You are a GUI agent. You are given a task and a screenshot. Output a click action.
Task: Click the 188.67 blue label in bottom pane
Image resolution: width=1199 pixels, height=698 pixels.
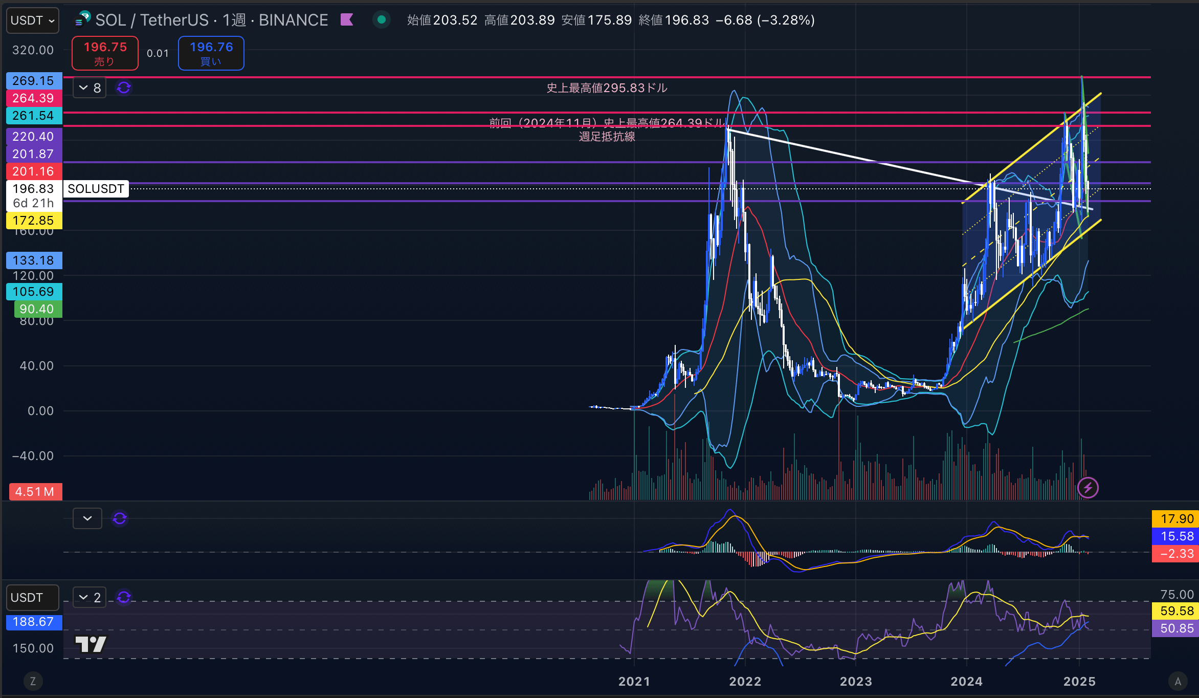[x=34, y=622]
